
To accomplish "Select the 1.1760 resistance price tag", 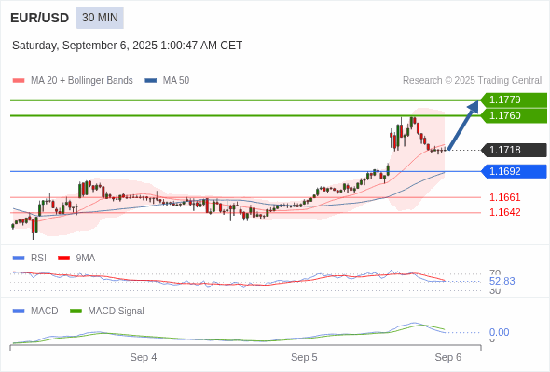I will (x=514, y=115).
